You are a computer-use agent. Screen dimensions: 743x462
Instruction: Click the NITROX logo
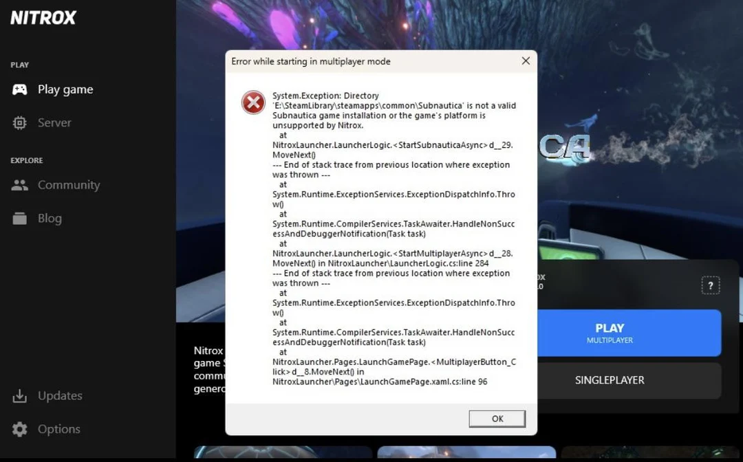[43, 18]
